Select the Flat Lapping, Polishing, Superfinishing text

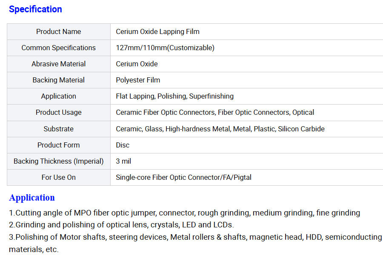(174, 96)
